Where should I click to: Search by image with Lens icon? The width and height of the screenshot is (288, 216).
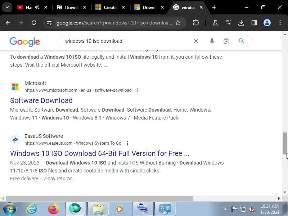226,41
